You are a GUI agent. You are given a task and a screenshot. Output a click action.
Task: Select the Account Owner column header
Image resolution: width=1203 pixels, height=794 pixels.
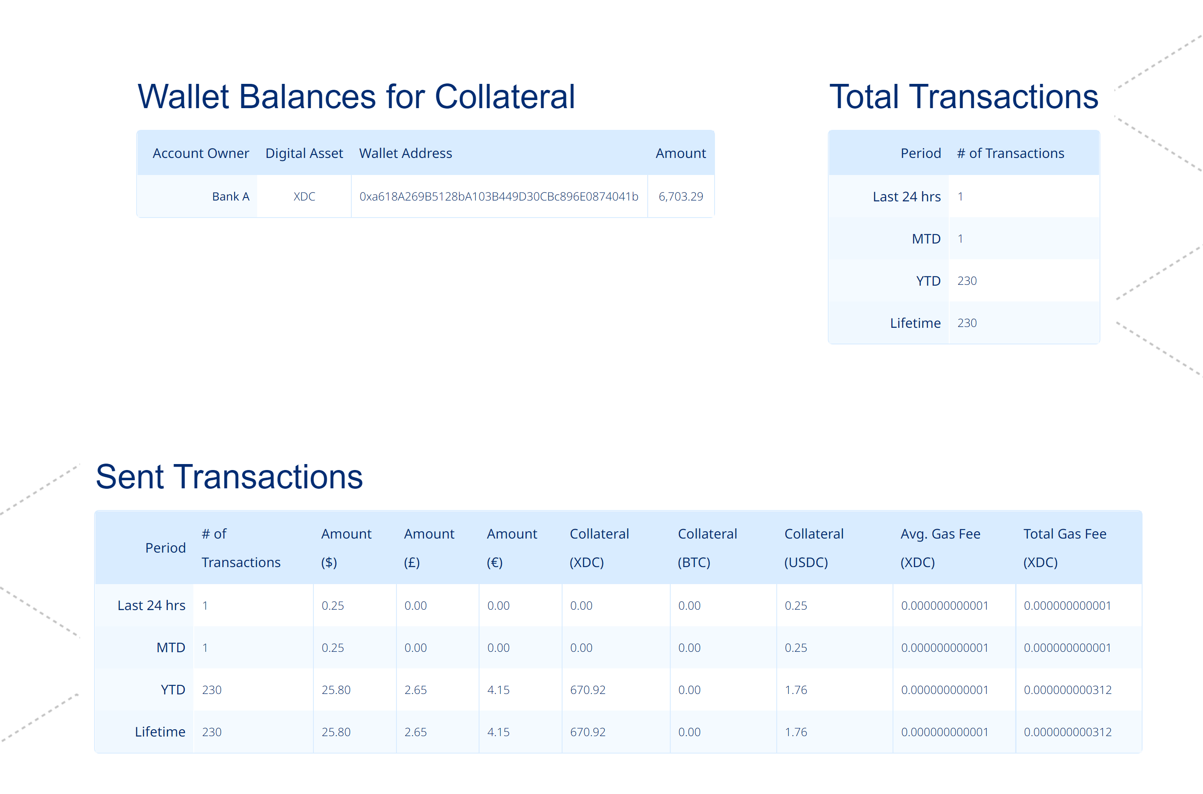click(201, 153)
